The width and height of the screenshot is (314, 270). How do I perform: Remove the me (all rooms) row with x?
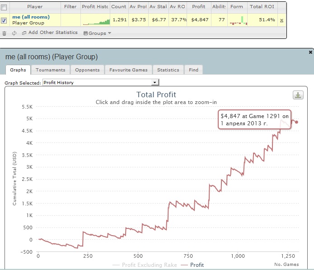coord(281,20)
